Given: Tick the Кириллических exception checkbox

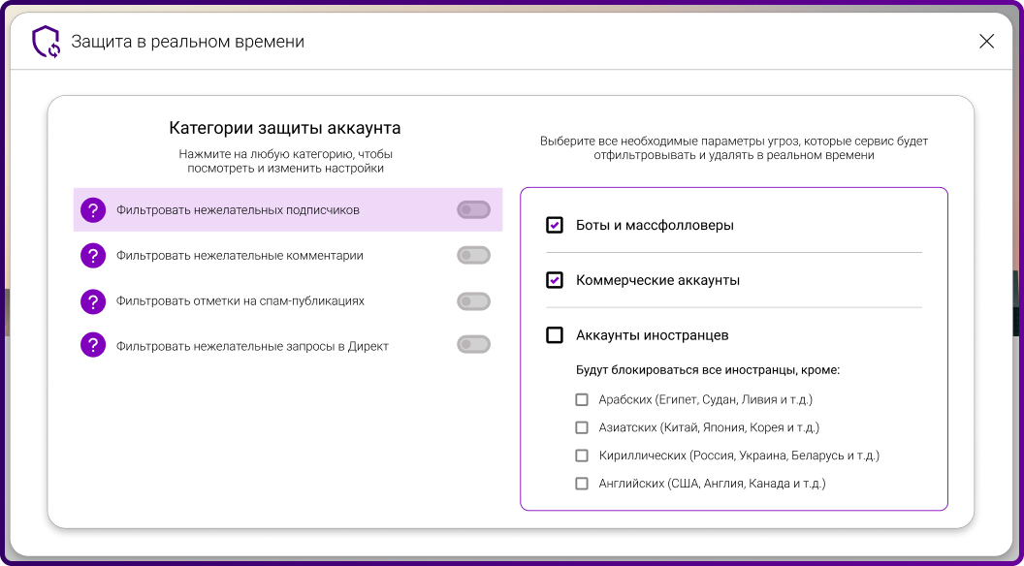Looking at the screenshot, I should (x=582, y=456).
